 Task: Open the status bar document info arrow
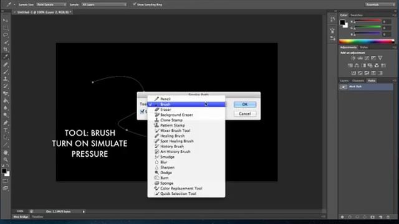84,212
